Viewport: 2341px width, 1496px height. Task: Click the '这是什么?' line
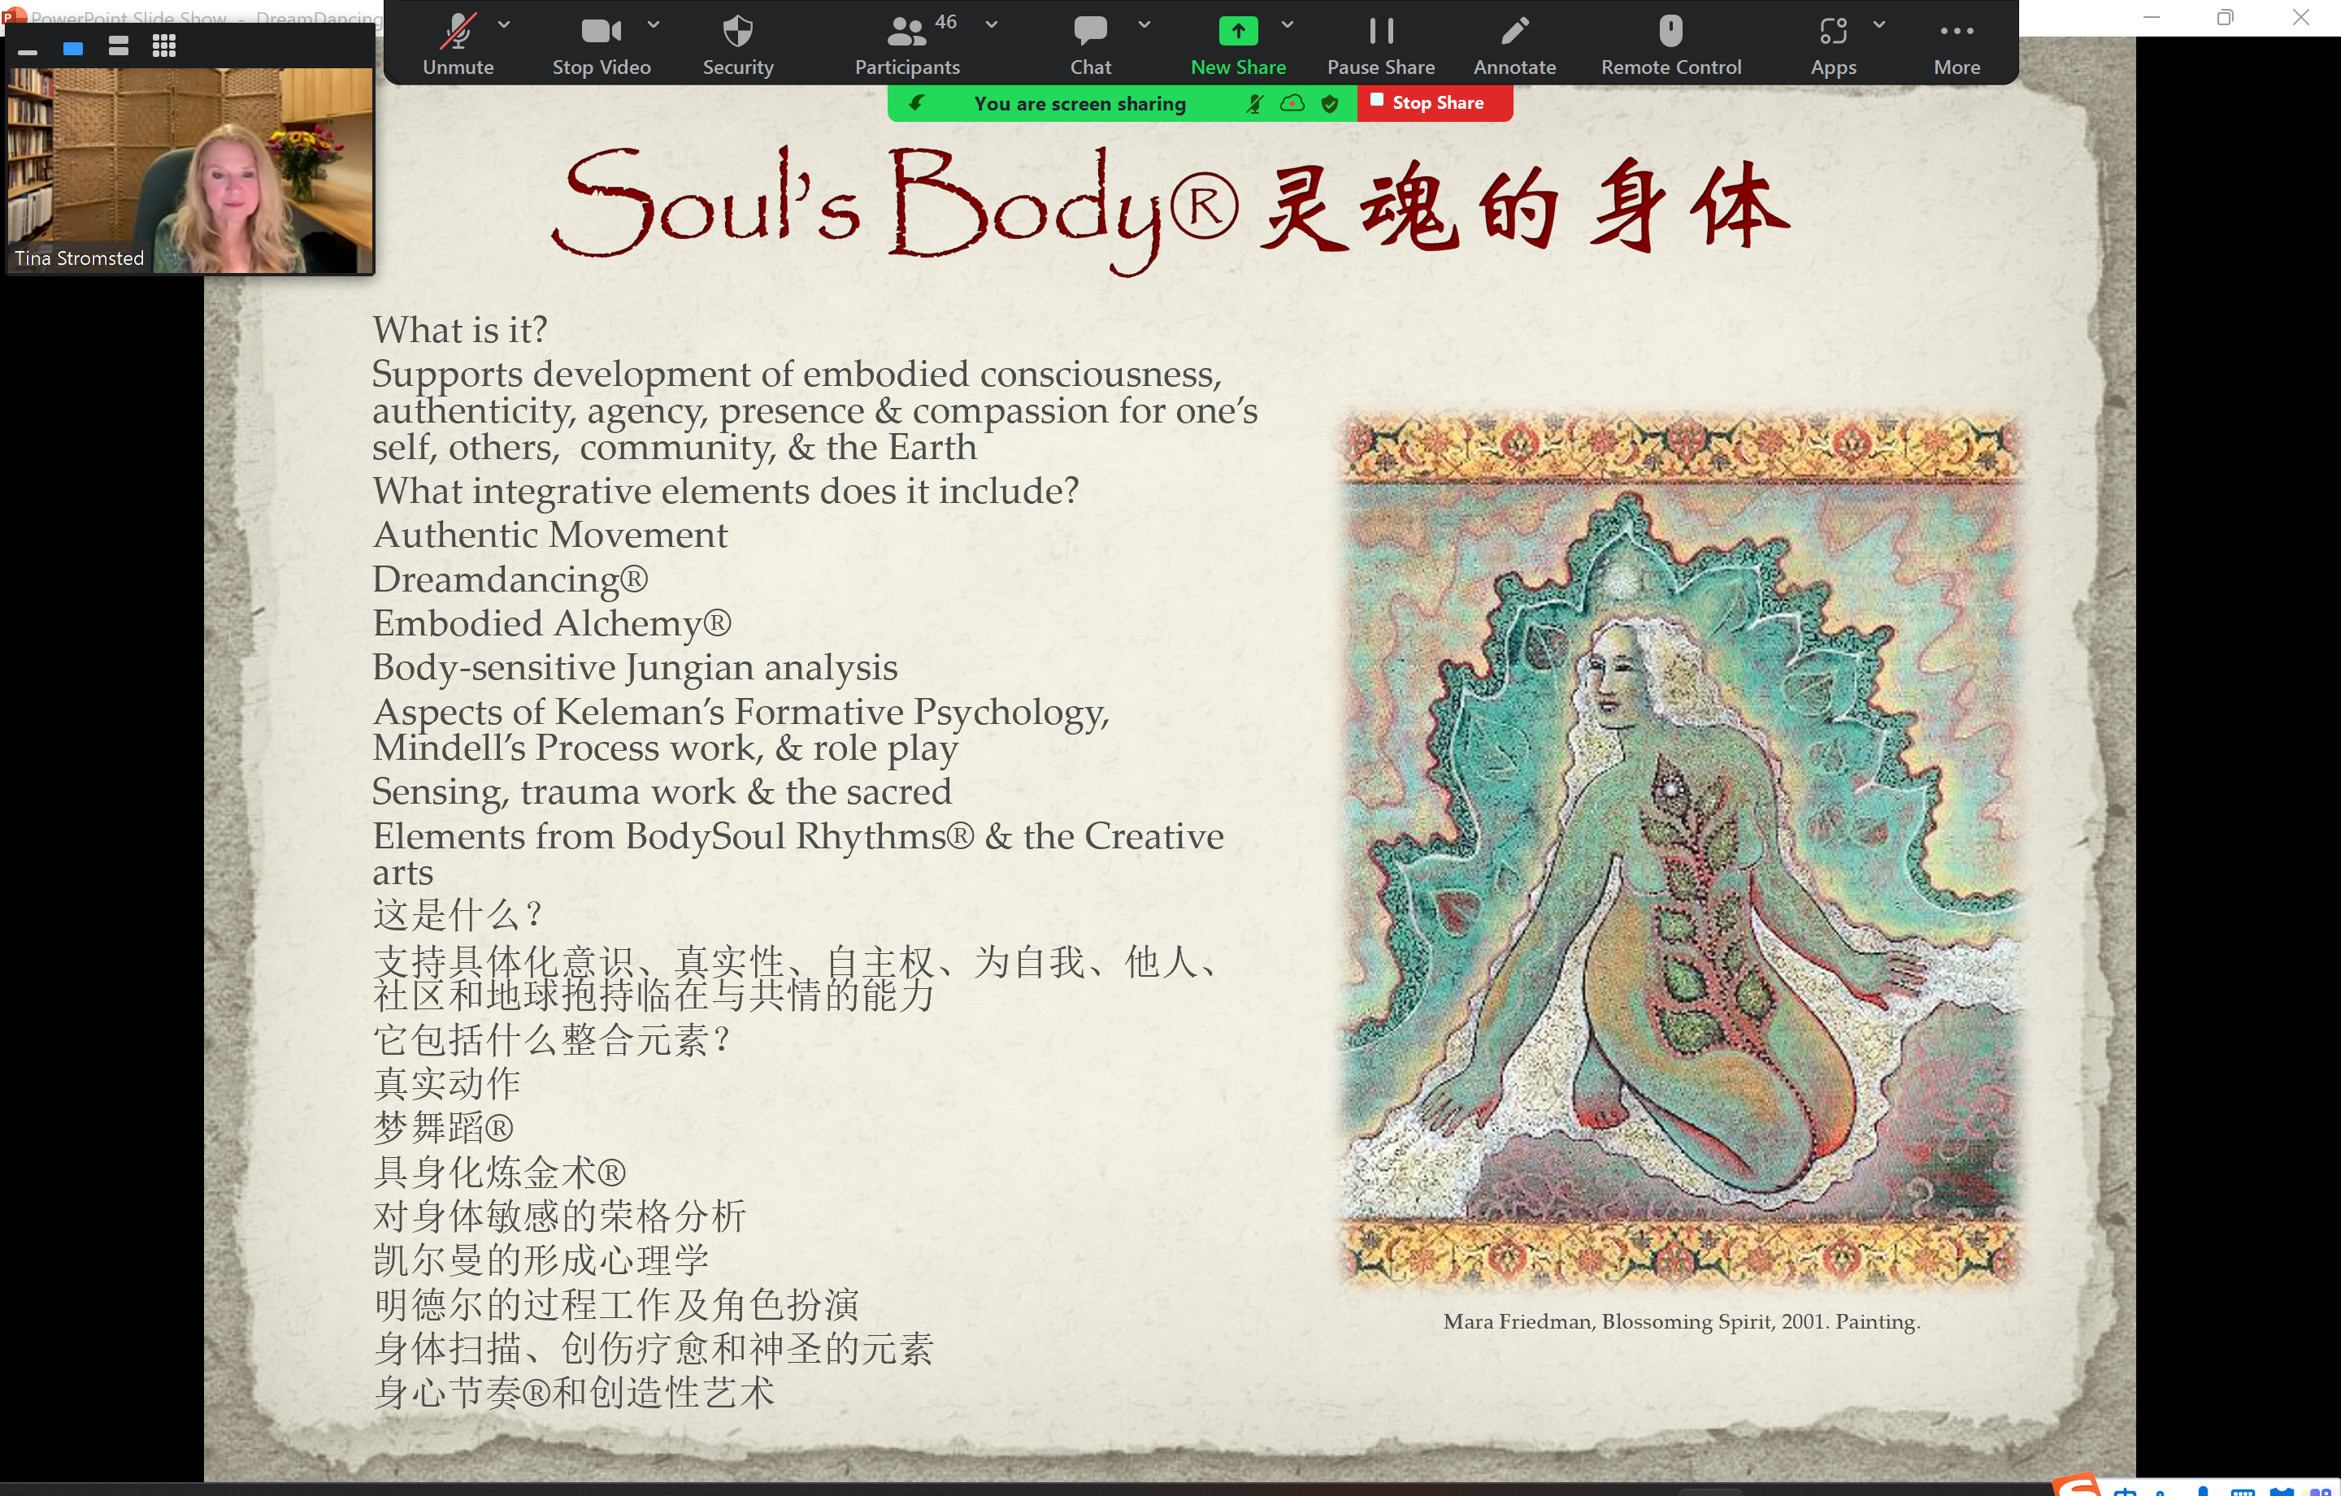coord(458,915)
